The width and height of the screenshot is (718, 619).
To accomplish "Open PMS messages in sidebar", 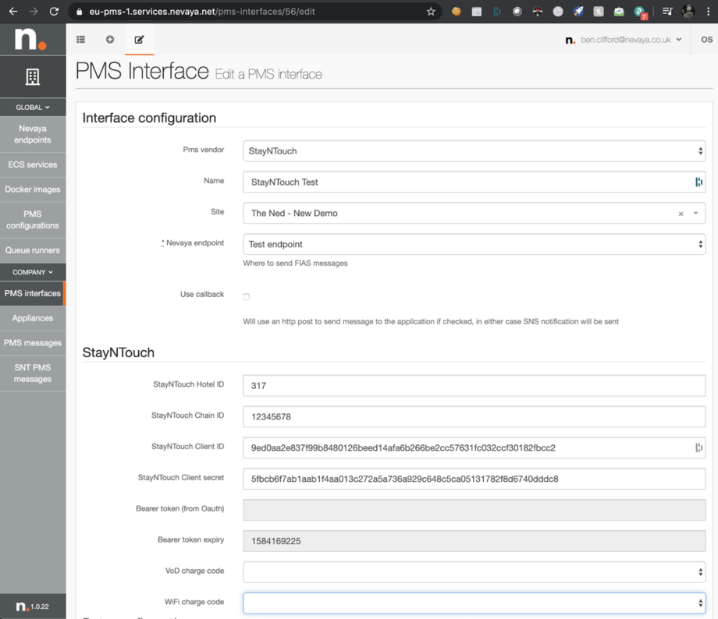I will click(33, 343).
